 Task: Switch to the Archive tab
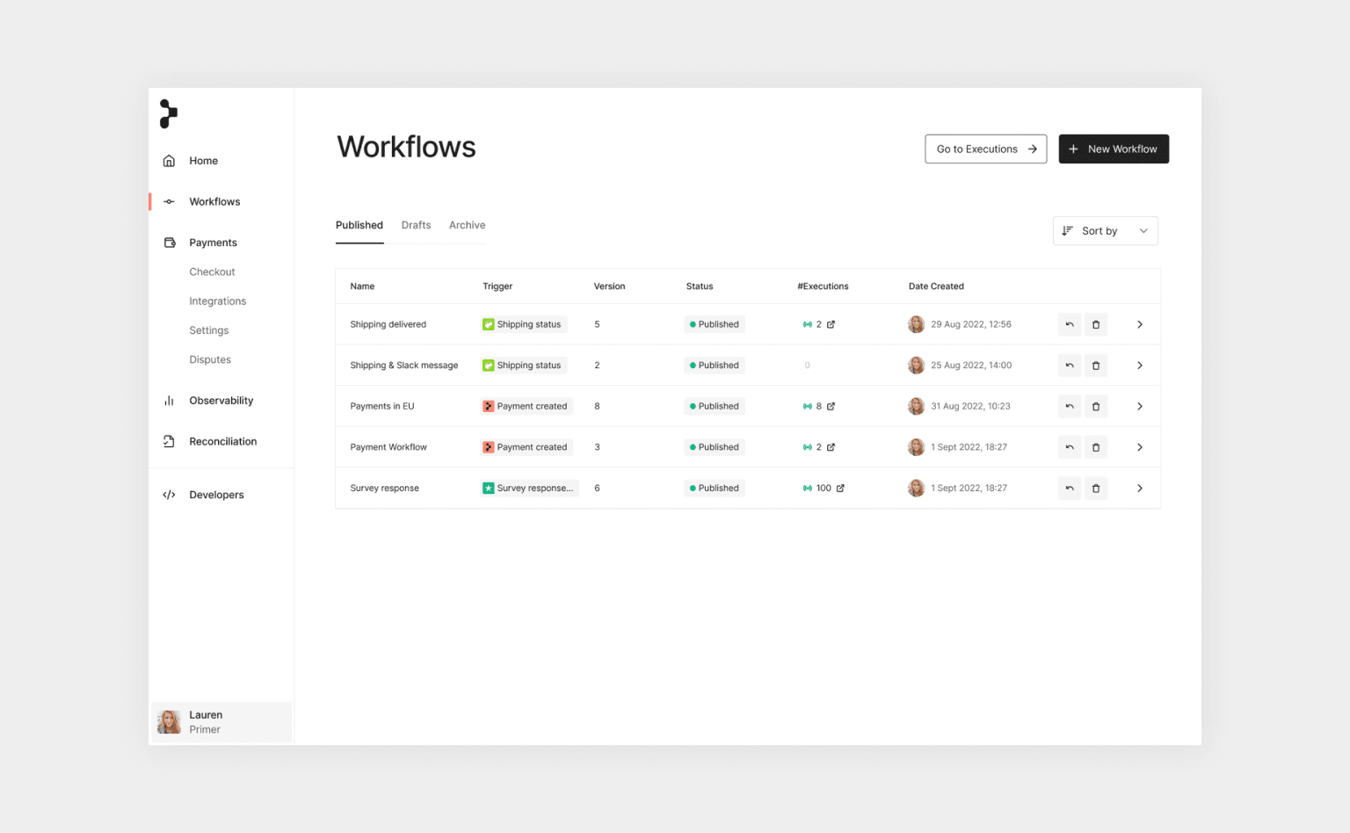tap(467, 225)
